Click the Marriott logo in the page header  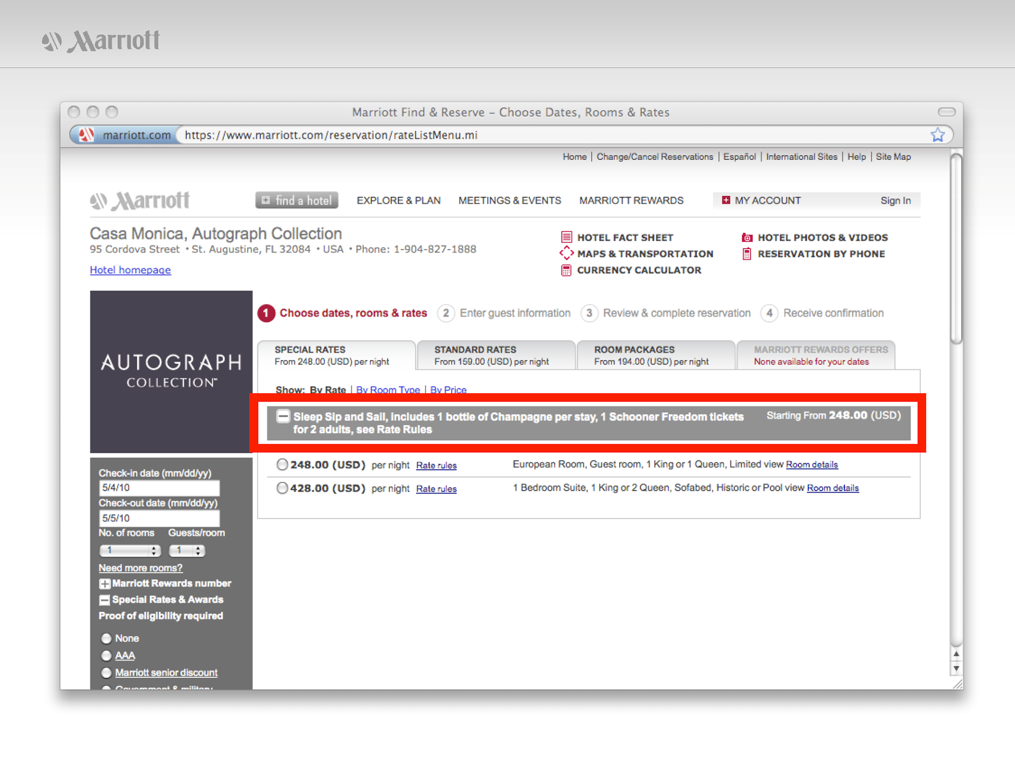pyautogui.click(x=140, y=201)
